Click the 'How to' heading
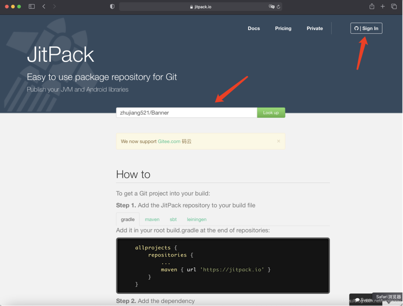Viewport: 403px width, 306px height. (133, 174)
